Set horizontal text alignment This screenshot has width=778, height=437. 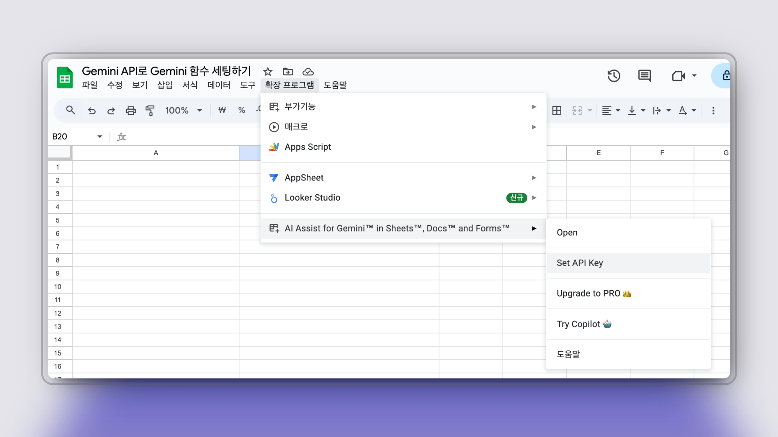click(x=607, y=110)
